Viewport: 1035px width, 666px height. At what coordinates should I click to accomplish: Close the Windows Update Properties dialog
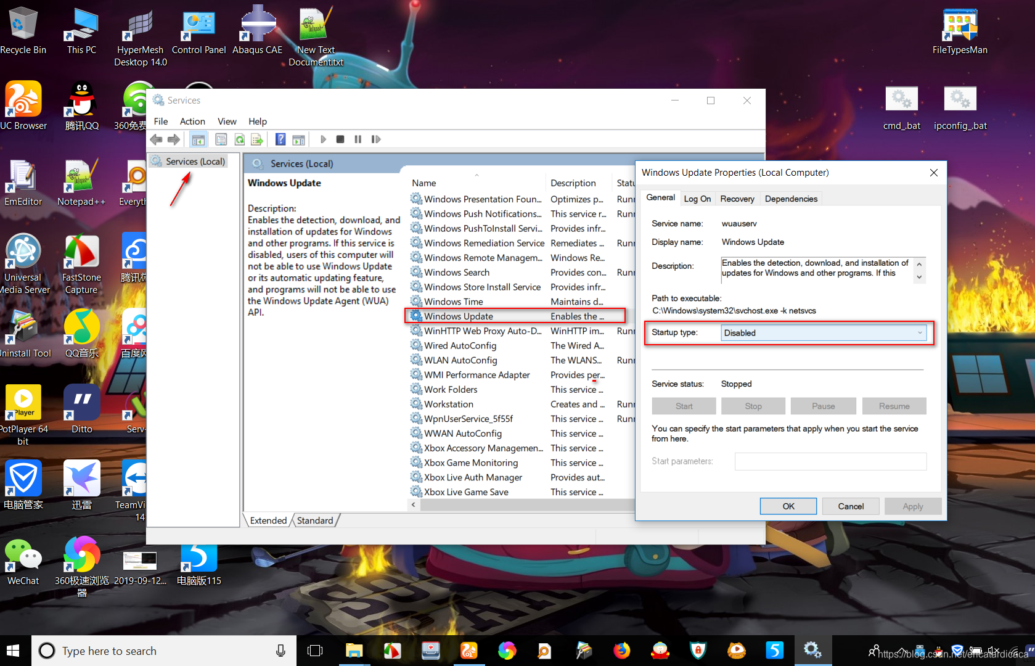point(934,173)
